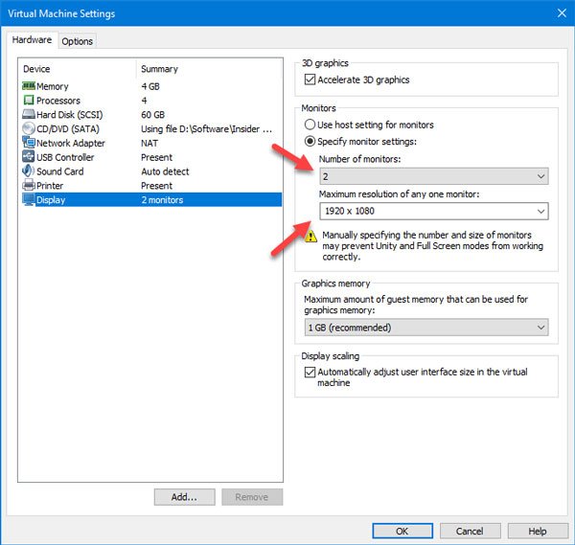Screen dimensions: 575x545
Task: Select the CD/DVD (SATA) row label
Action: pos(68,129)
